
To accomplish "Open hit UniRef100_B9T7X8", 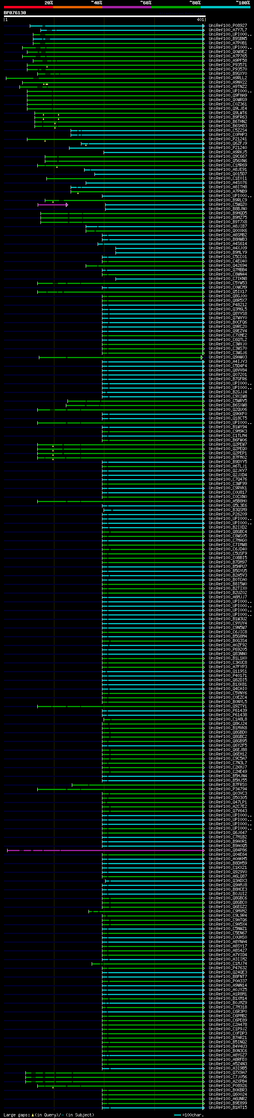I will [x=227, y=222].
